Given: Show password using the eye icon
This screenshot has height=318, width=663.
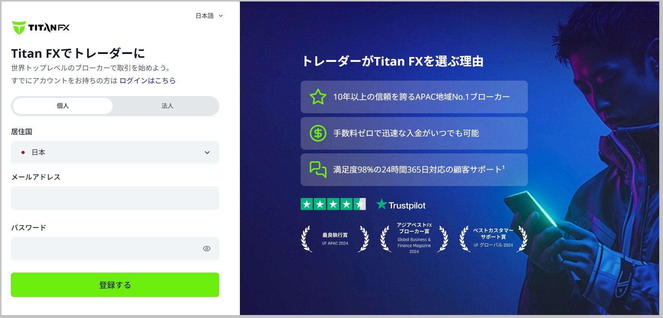Looking at the screenshot, I should tap(206, 249).
